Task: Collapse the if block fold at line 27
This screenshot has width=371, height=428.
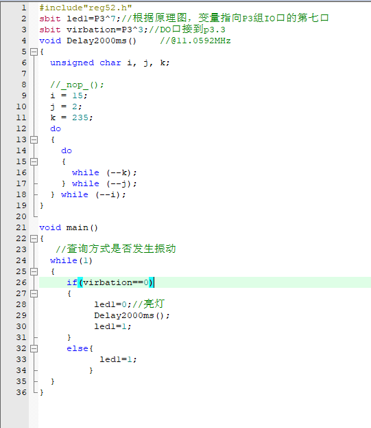Action: pyautogui.click(x=34, y=294)
